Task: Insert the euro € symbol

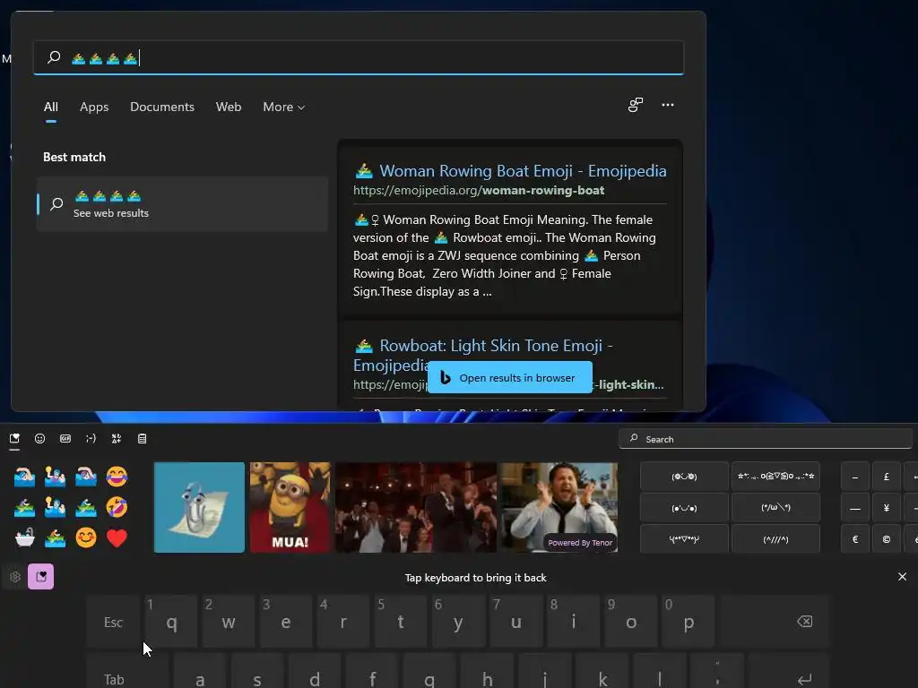Action: click(854, 538)
